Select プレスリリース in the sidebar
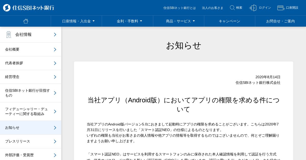 (x=31, y=141)
